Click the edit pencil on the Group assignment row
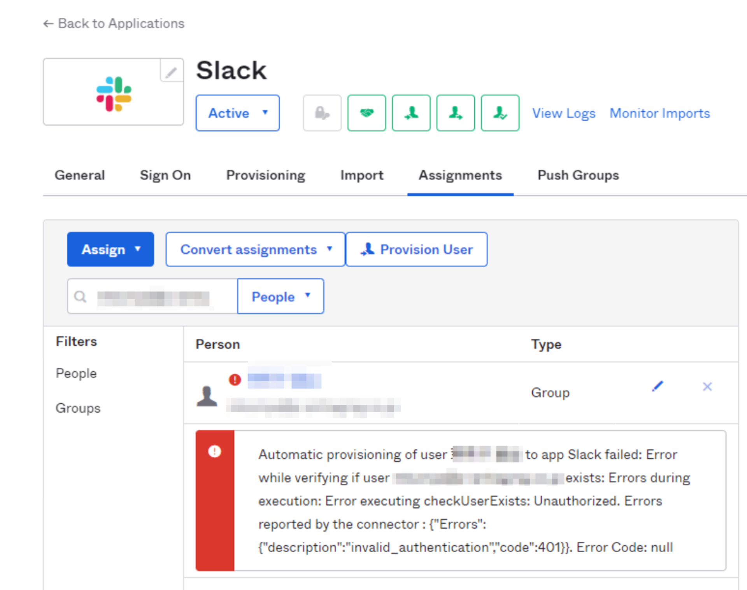Image resolution: width=747 pixels, height=590 pixels. click(x=657, y=387)
